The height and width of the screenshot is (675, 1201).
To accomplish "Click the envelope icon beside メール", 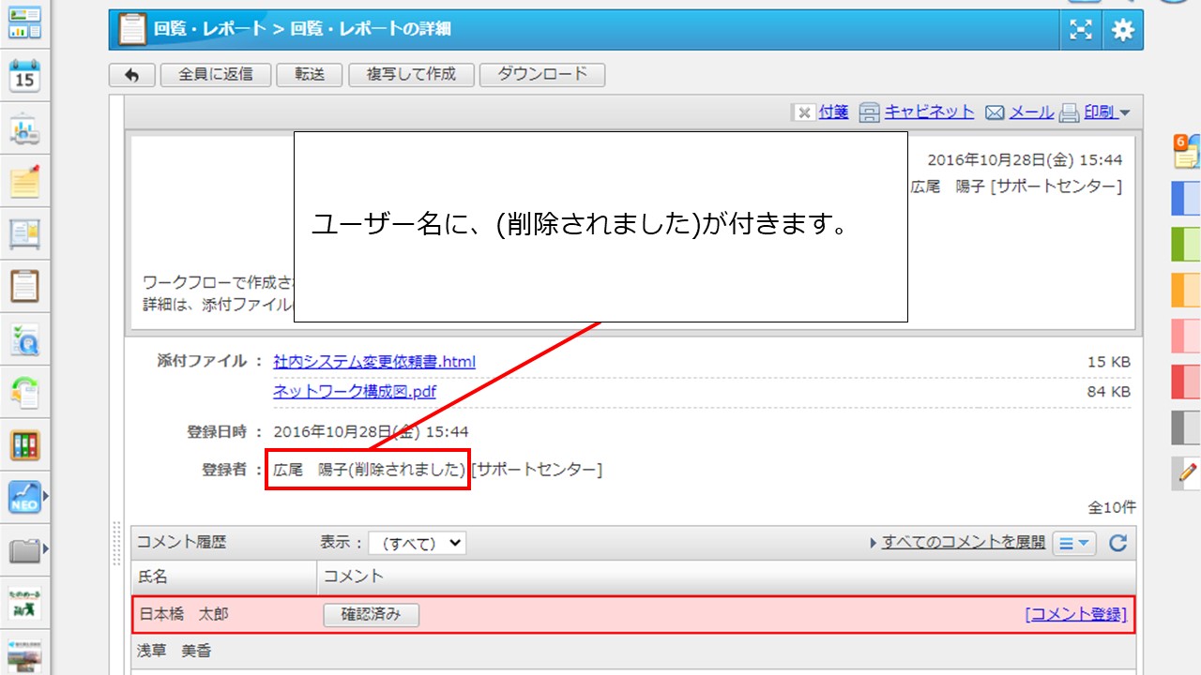I will coord(996,112).
